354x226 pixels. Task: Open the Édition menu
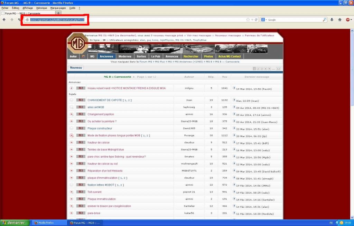[16, 8]
